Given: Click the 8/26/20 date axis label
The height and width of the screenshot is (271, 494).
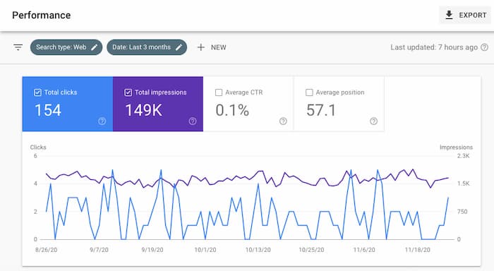Looking at the screenshot, I should click(x=47, y=250).
